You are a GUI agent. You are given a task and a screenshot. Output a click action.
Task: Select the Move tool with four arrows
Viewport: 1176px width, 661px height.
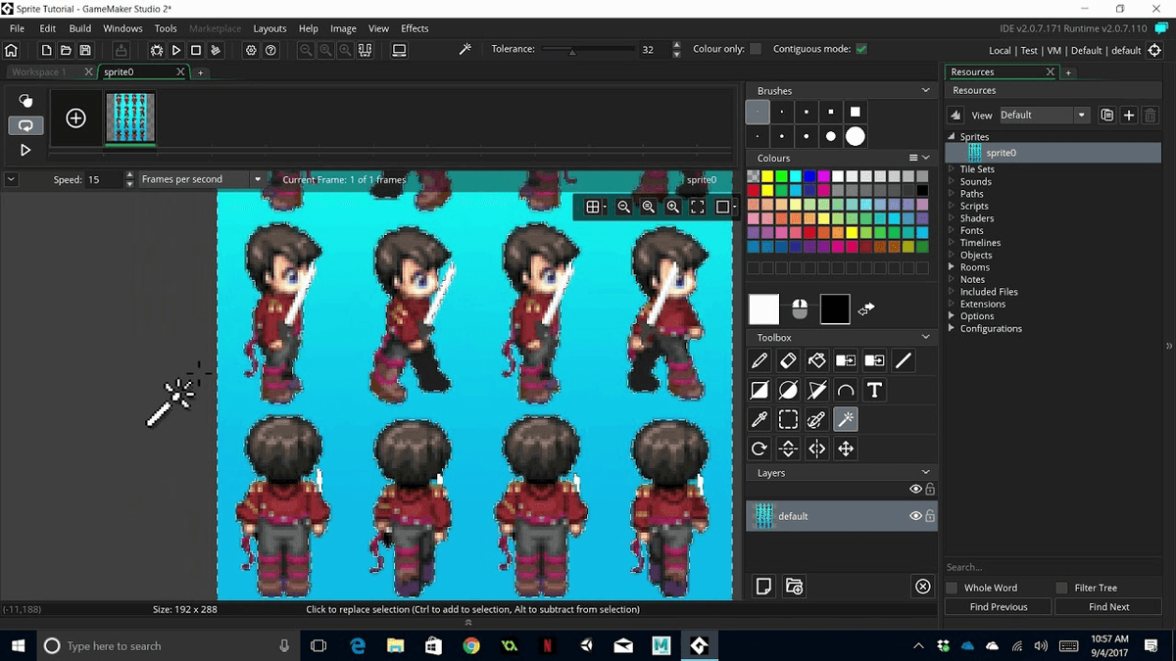pyautogui.click(x=846, y=449)
